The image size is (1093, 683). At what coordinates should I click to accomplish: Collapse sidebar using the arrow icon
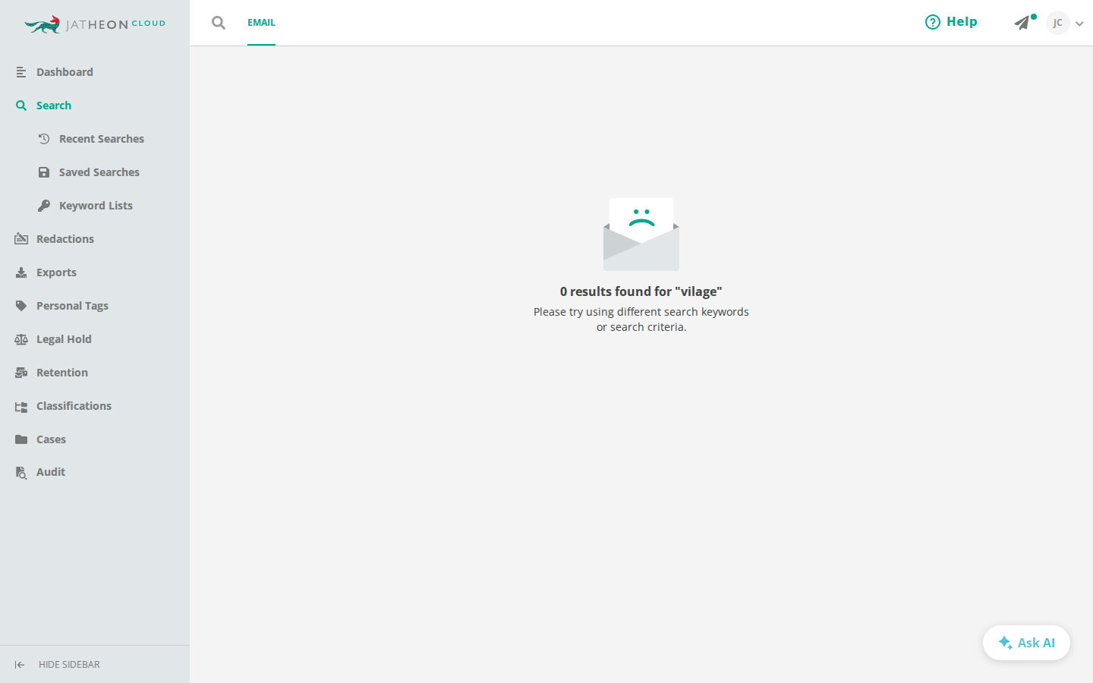[x=20, y=665]
